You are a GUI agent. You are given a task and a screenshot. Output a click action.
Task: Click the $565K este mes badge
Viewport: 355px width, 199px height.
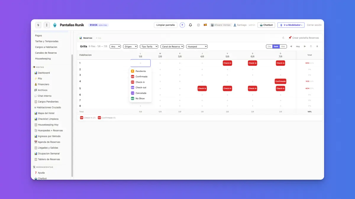[98, 25]
